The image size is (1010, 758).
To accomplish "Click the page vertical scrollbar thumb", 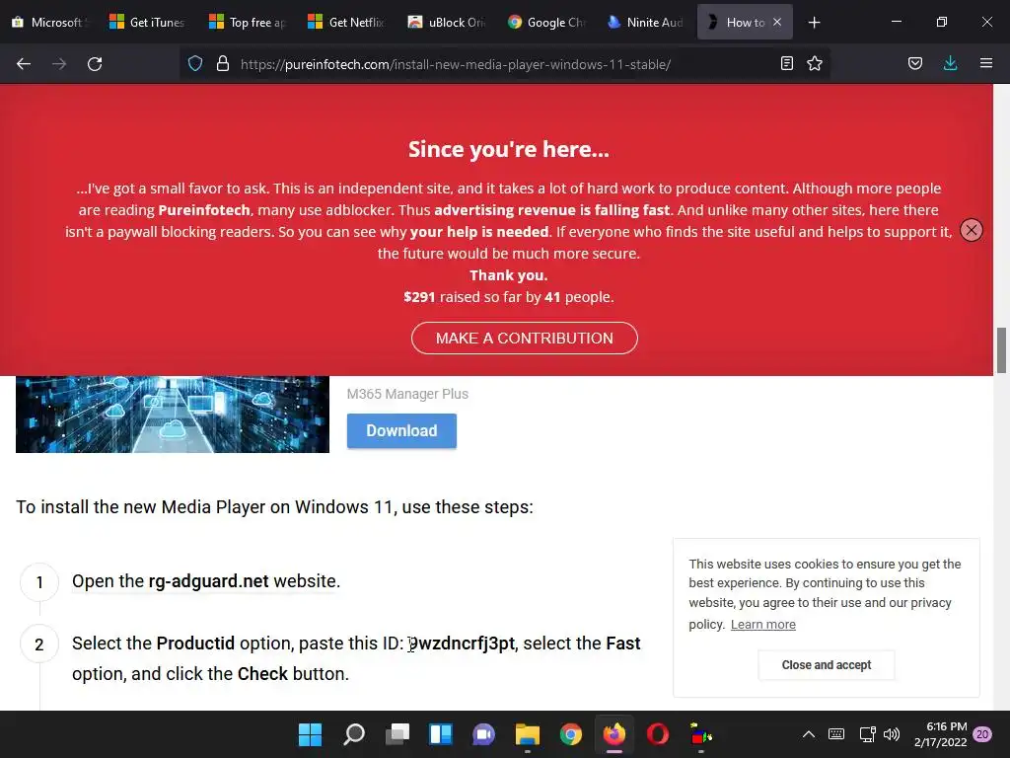I will (x=1001, y=350).
